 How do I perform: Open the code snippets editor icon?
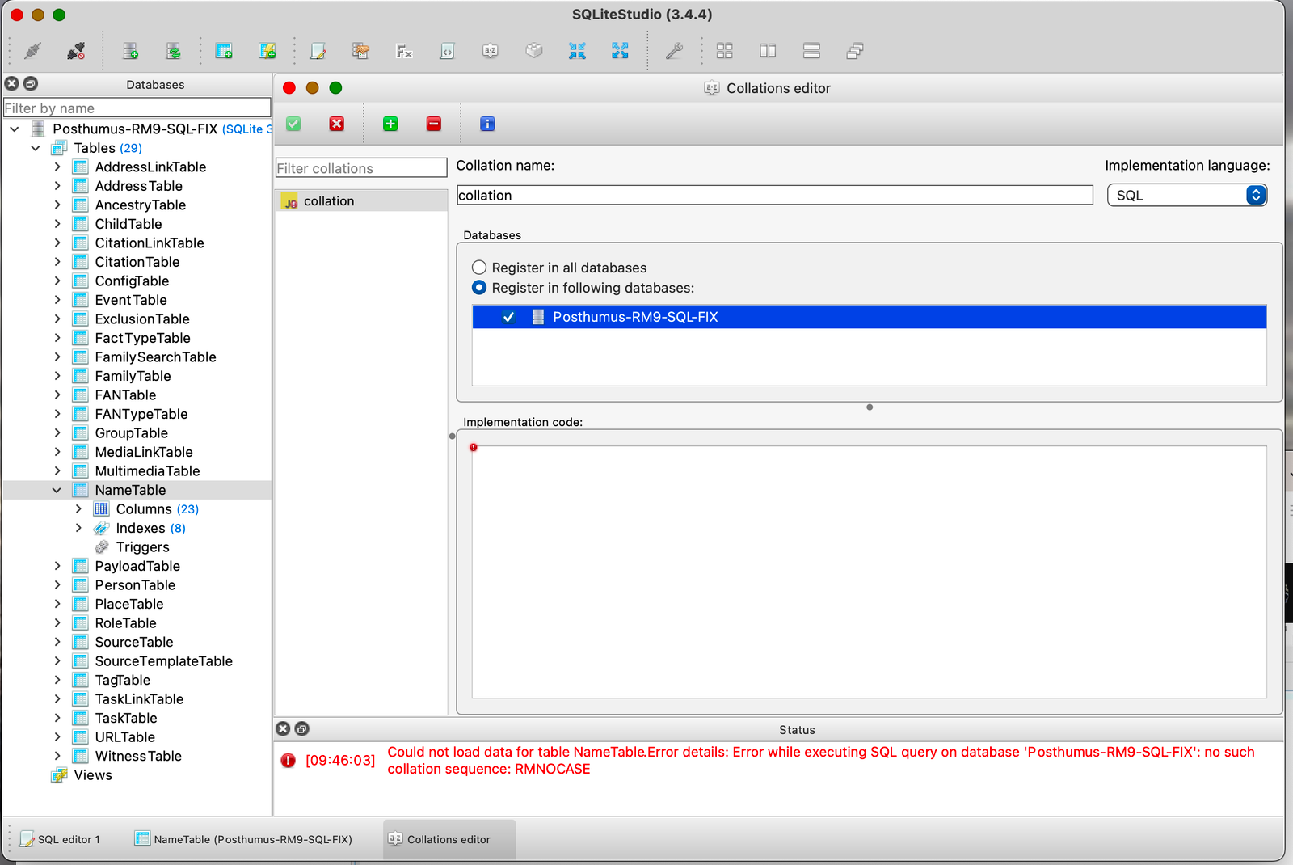(447, 51)
